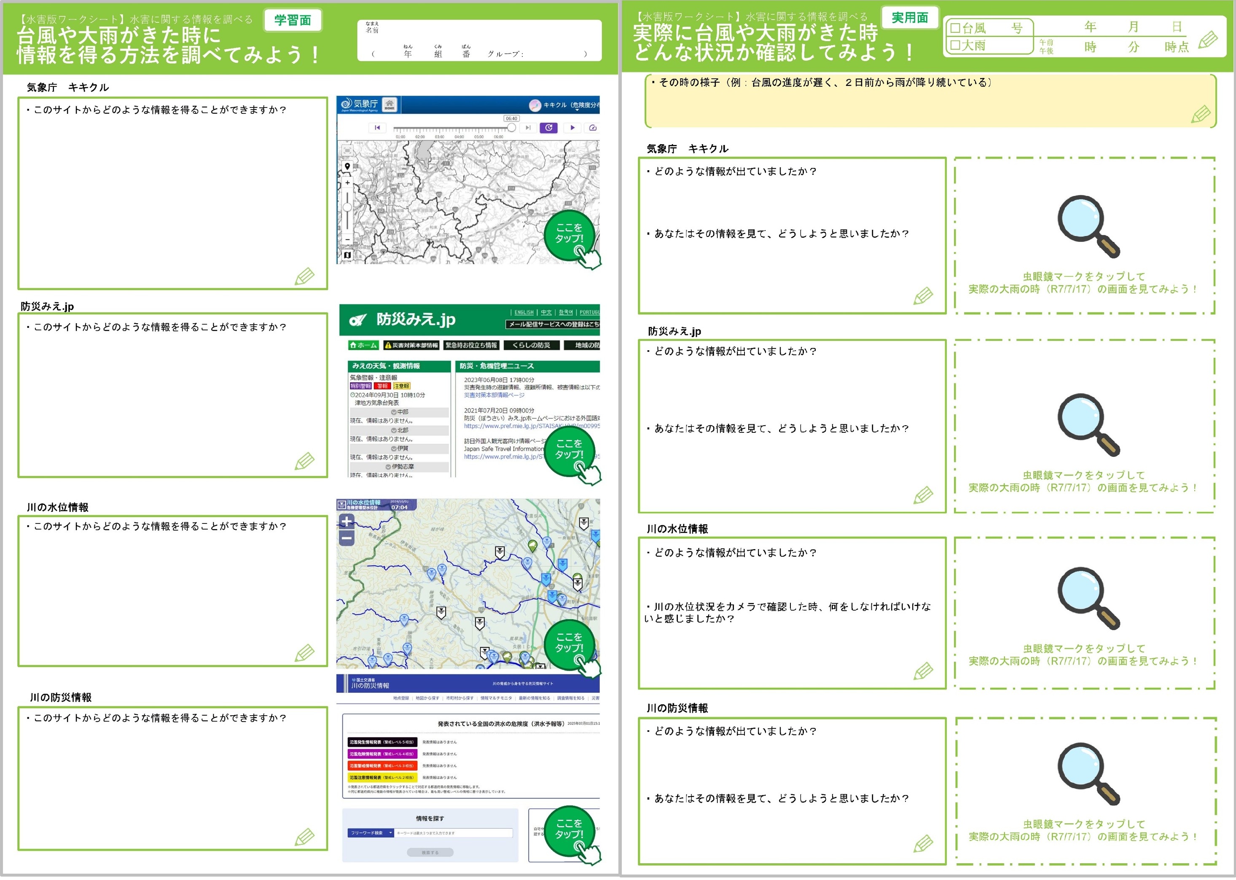The image size is (1236, 880).
Task: Click the ホーム button on 防災みえ.jp screenshot
Action: pyautogui.click(x=363, y=345)
